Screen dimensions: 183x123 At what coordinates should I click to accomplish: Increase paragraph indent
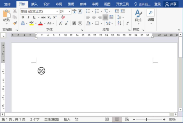[123, 11]
